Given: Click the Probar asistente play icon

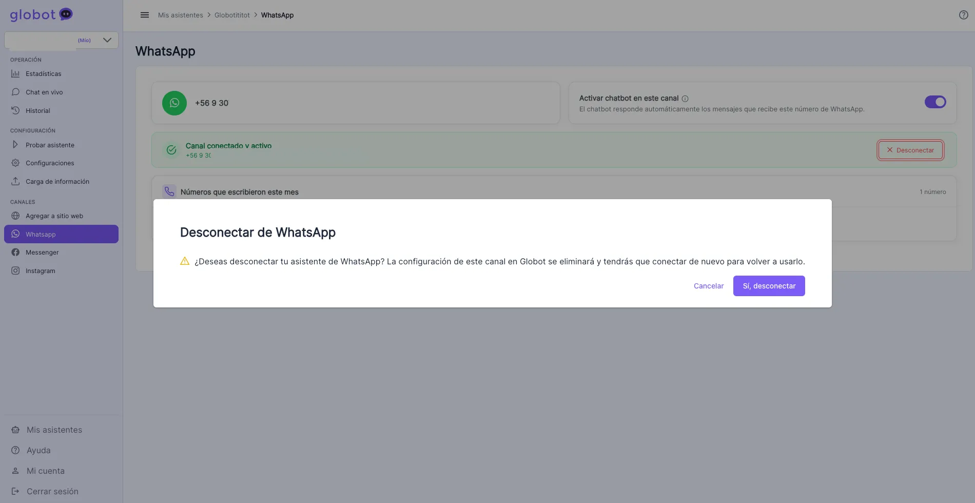Looking at the screenshot, I should (x=15, y=145).
